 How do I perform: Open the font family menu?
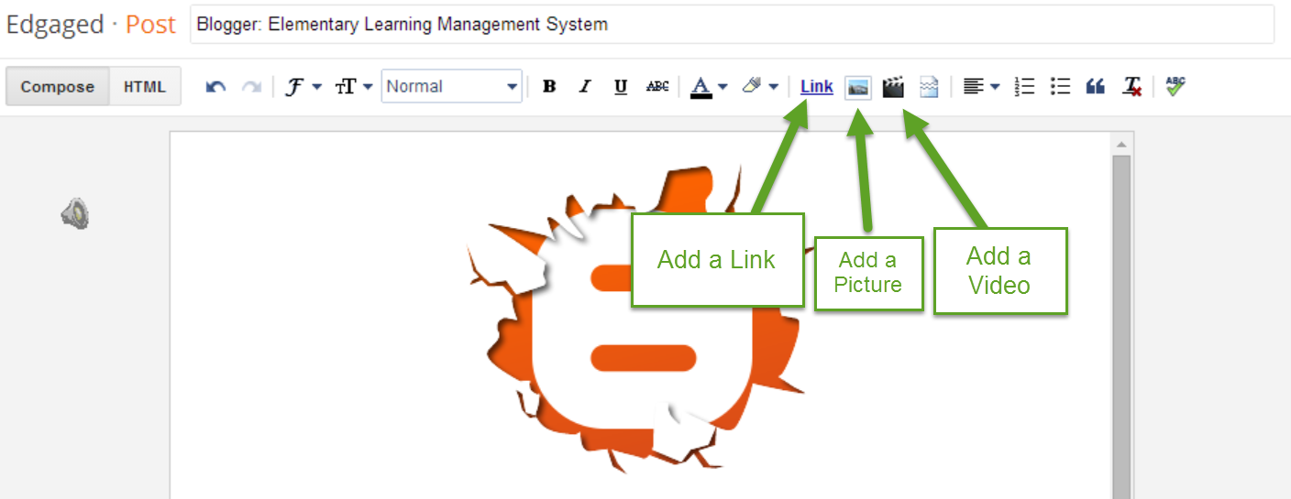pos(303,87)
